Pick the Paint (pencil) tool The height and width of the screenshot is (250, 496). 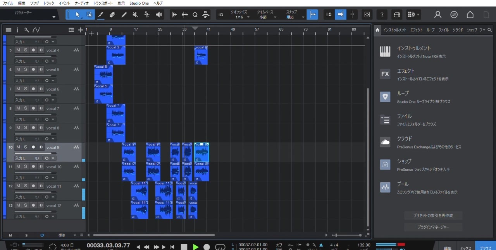(x=124, y=15)
